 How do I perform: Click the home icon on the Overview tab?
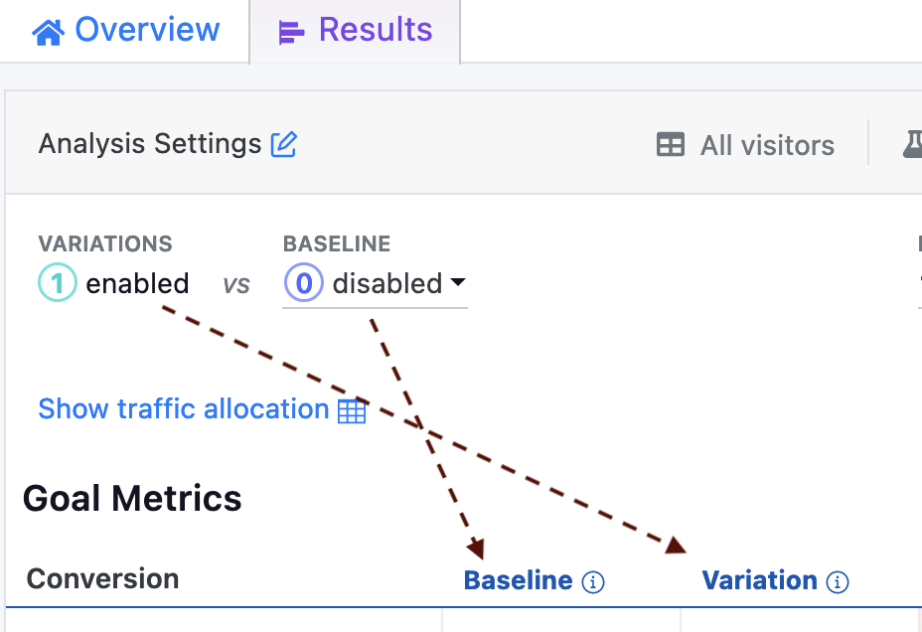click(x=48, y=30)
